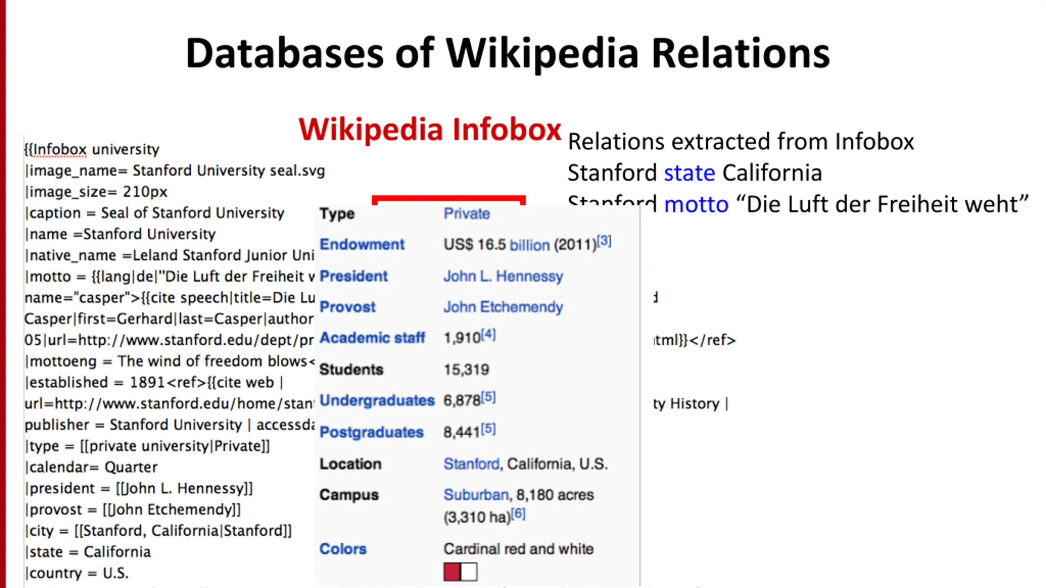Screen dimensions: 1046x588
Task: Click the '|established = 1891' line
Action: [154, 383]
